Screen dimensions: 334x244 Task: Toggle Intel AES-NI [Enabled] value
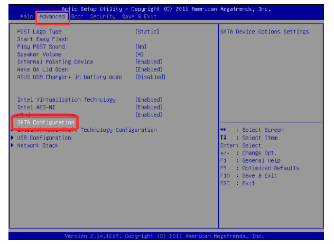(x=149, y=107)
